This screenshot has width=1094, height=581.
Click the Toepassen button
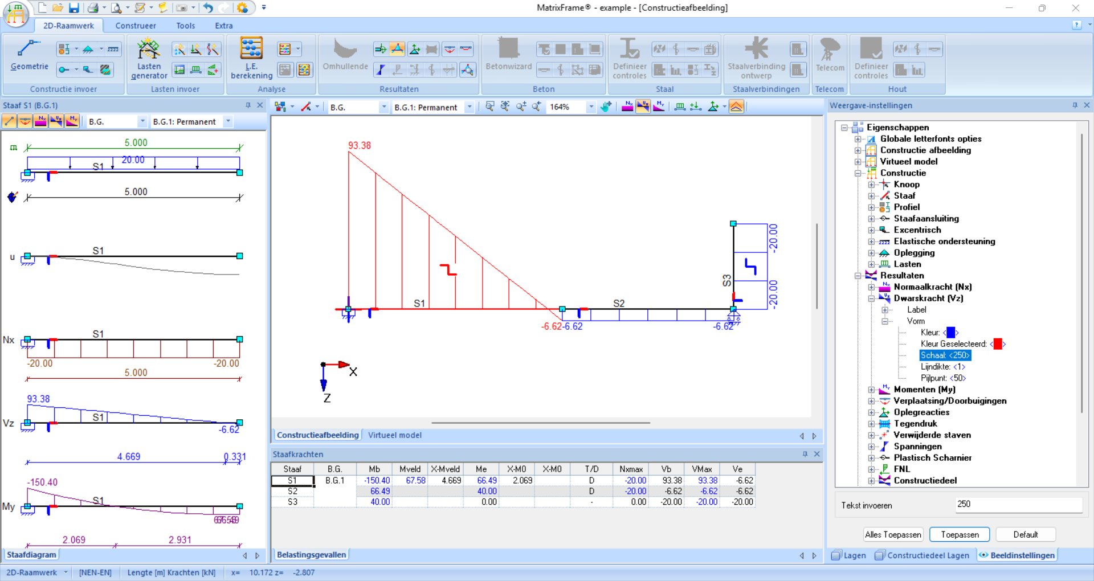(x=960, y=534)
